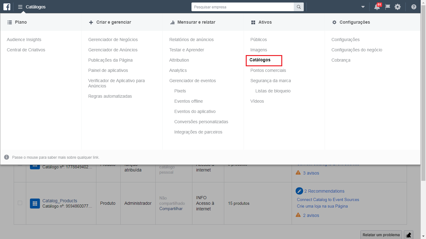
Task: Click the Catalog_Products catalog grid icon
Action: point(35,204)
